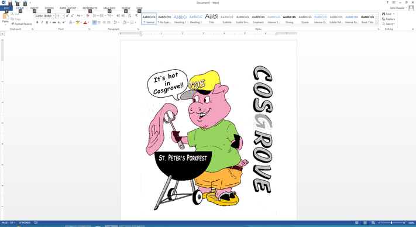The image size is (416, 227).
Task: Switch to the DESIGN tab
Action: coord(49,8)
